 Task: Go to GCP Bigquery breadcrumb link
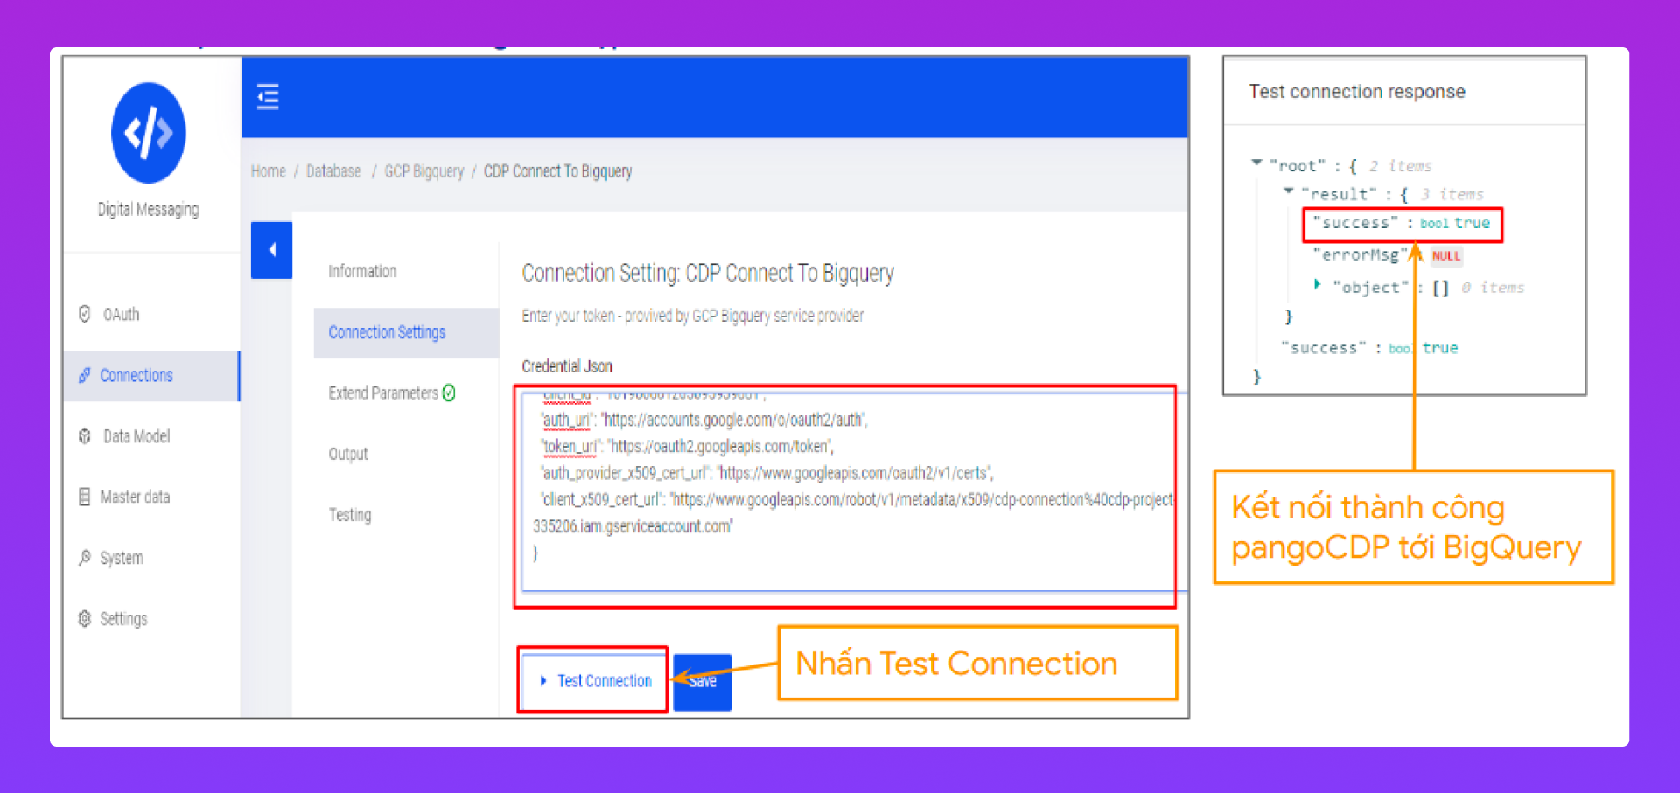tap(424, 171)
